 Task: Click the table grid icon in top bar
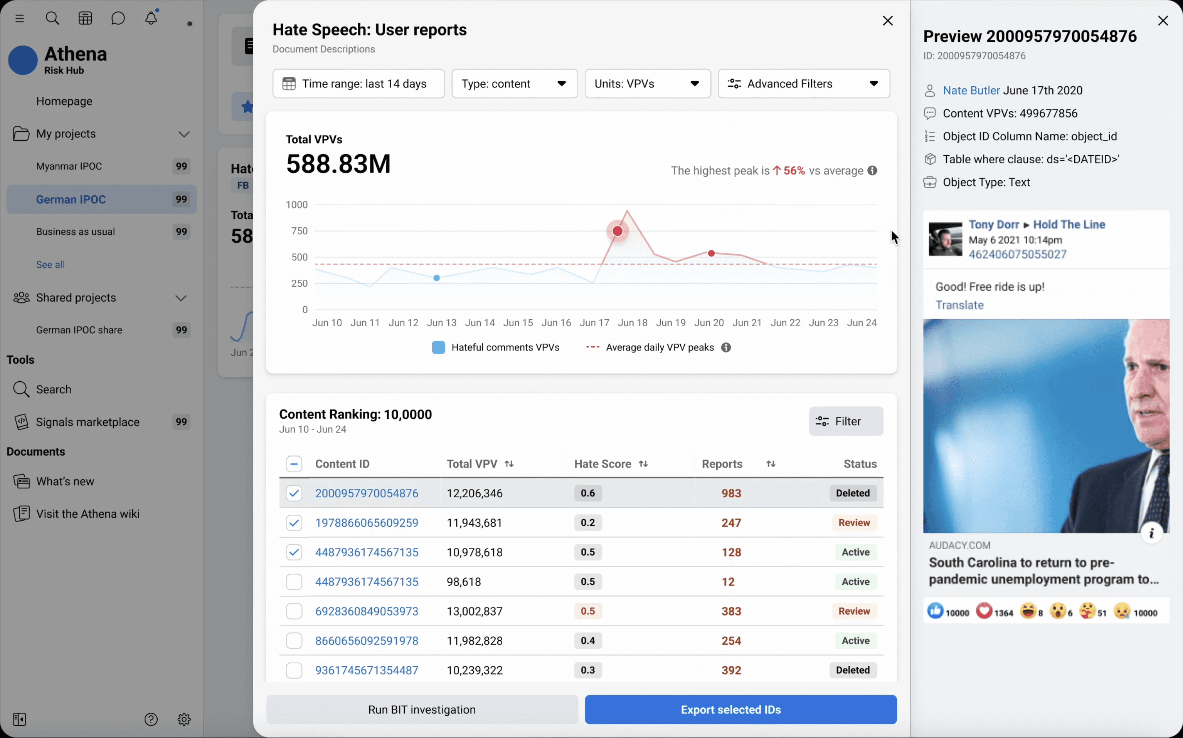86,18
